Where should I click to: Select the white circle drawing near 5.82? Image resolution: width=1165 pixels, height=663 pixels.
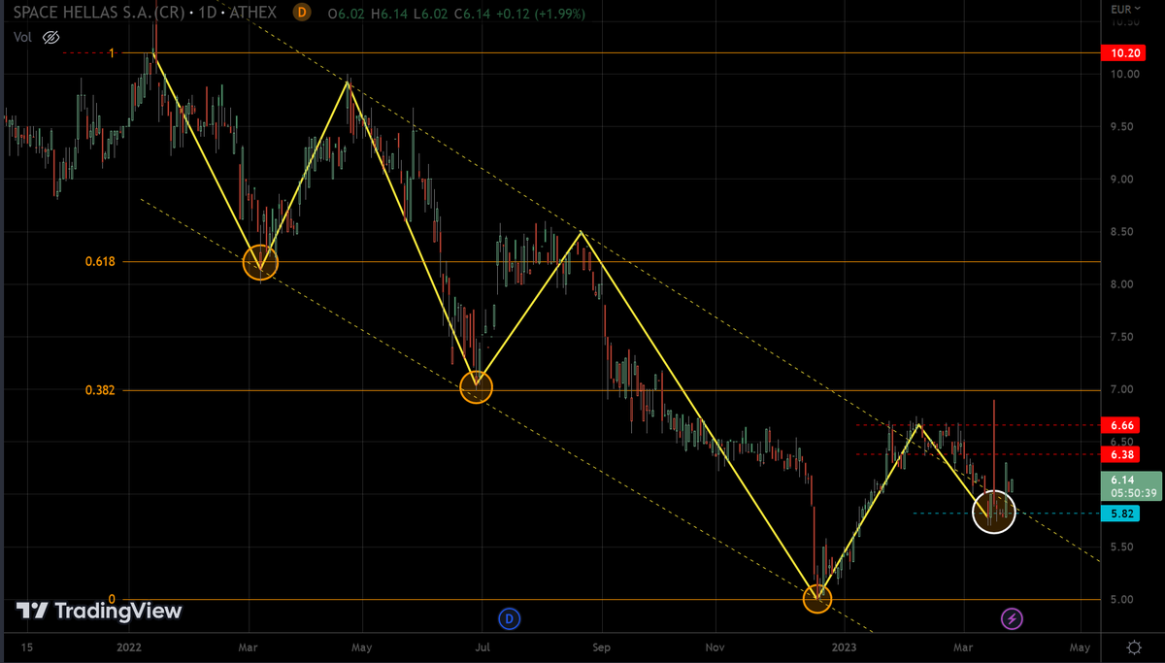coord(993,512)
